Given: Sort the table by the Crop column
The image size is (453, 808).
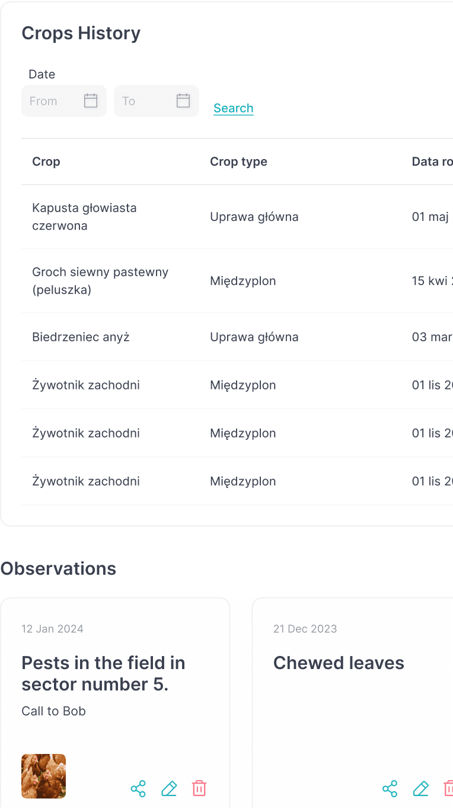Looking at the screenshot, I should point(46,161).
